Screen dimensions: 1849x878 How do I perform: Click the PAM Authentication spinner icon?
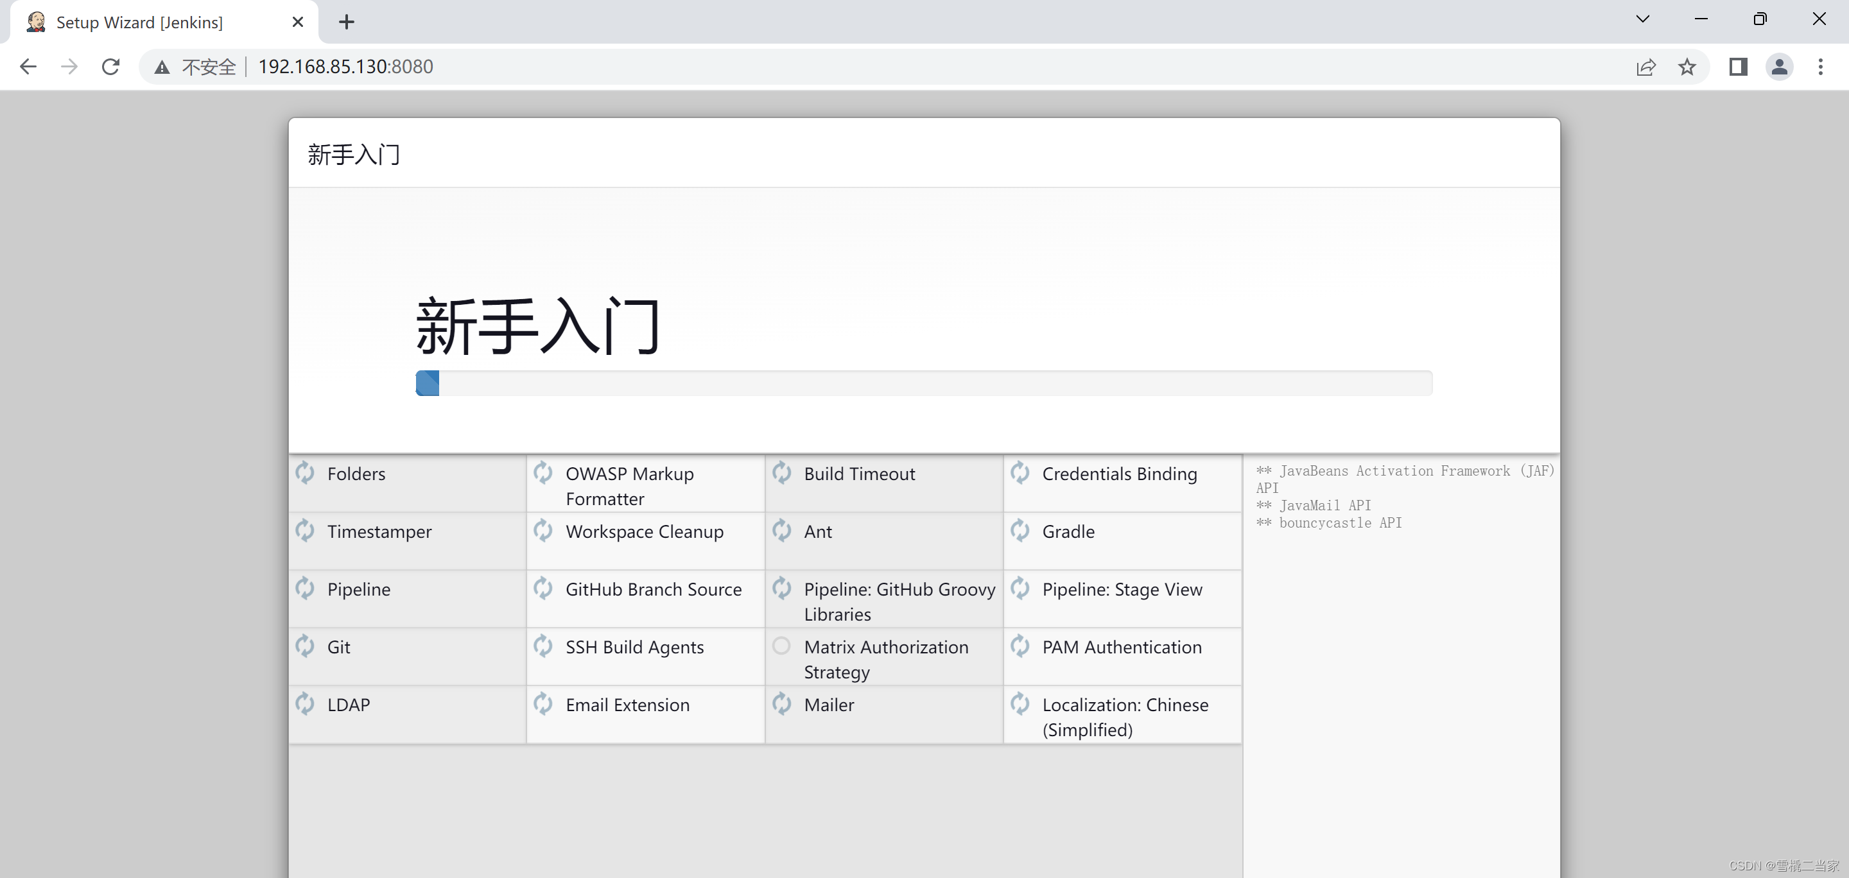coord(1020,646)
